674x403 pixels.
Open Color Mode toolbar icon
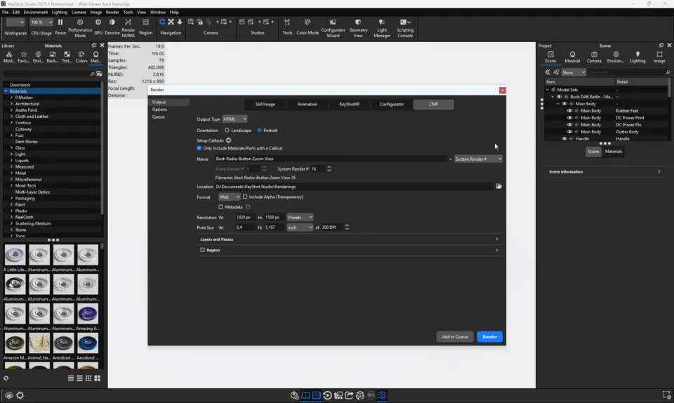pyautogui.click(x=308, y=22)
